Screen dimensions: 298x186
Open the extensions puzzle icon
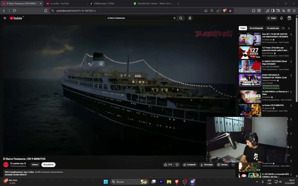tap(254, 11)
